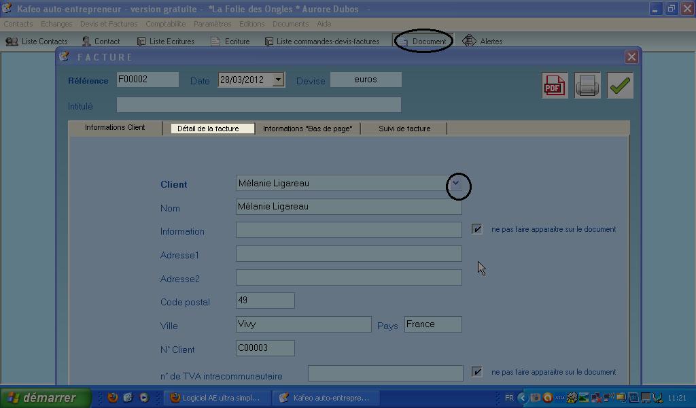Validate invoice with green checkmark
The image size is (696, 408).
click(x=619, y=86)
